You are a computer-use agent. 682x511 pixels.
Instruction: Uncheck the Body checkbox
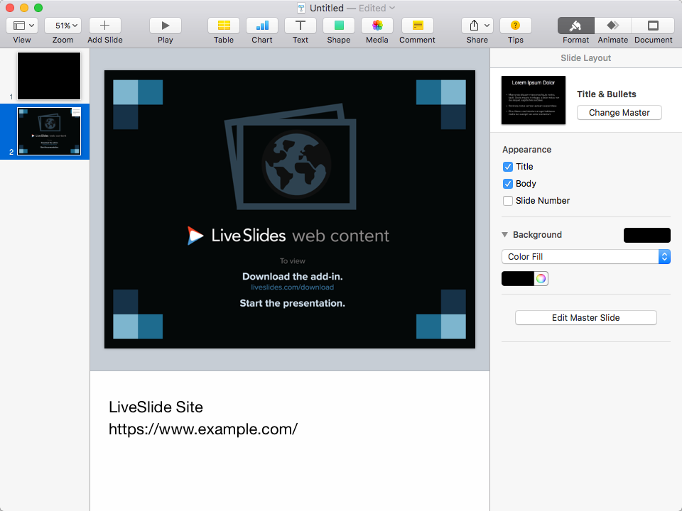coord(507,184)
